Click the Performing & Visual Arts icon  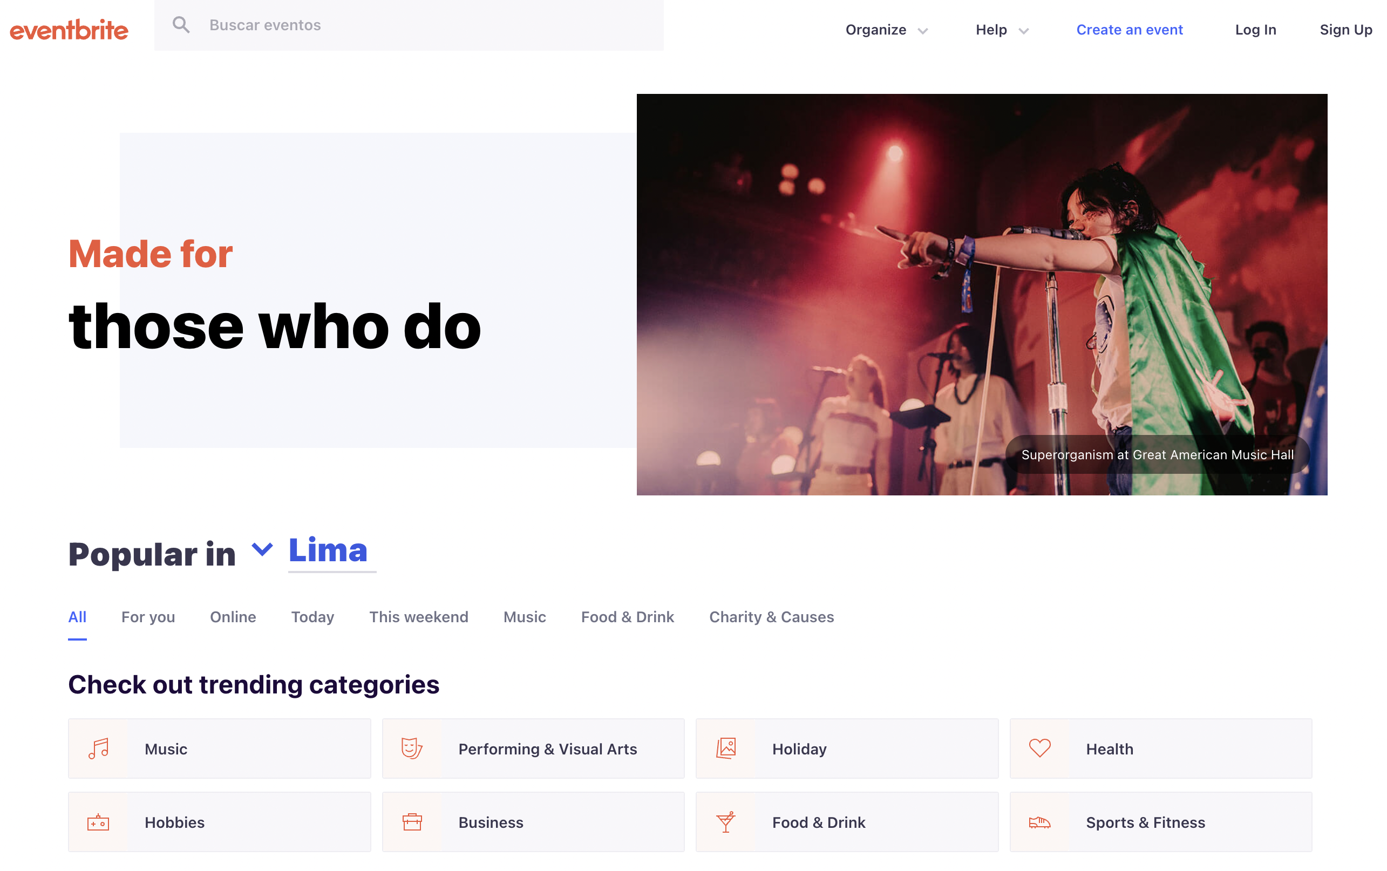pos(411,747)
